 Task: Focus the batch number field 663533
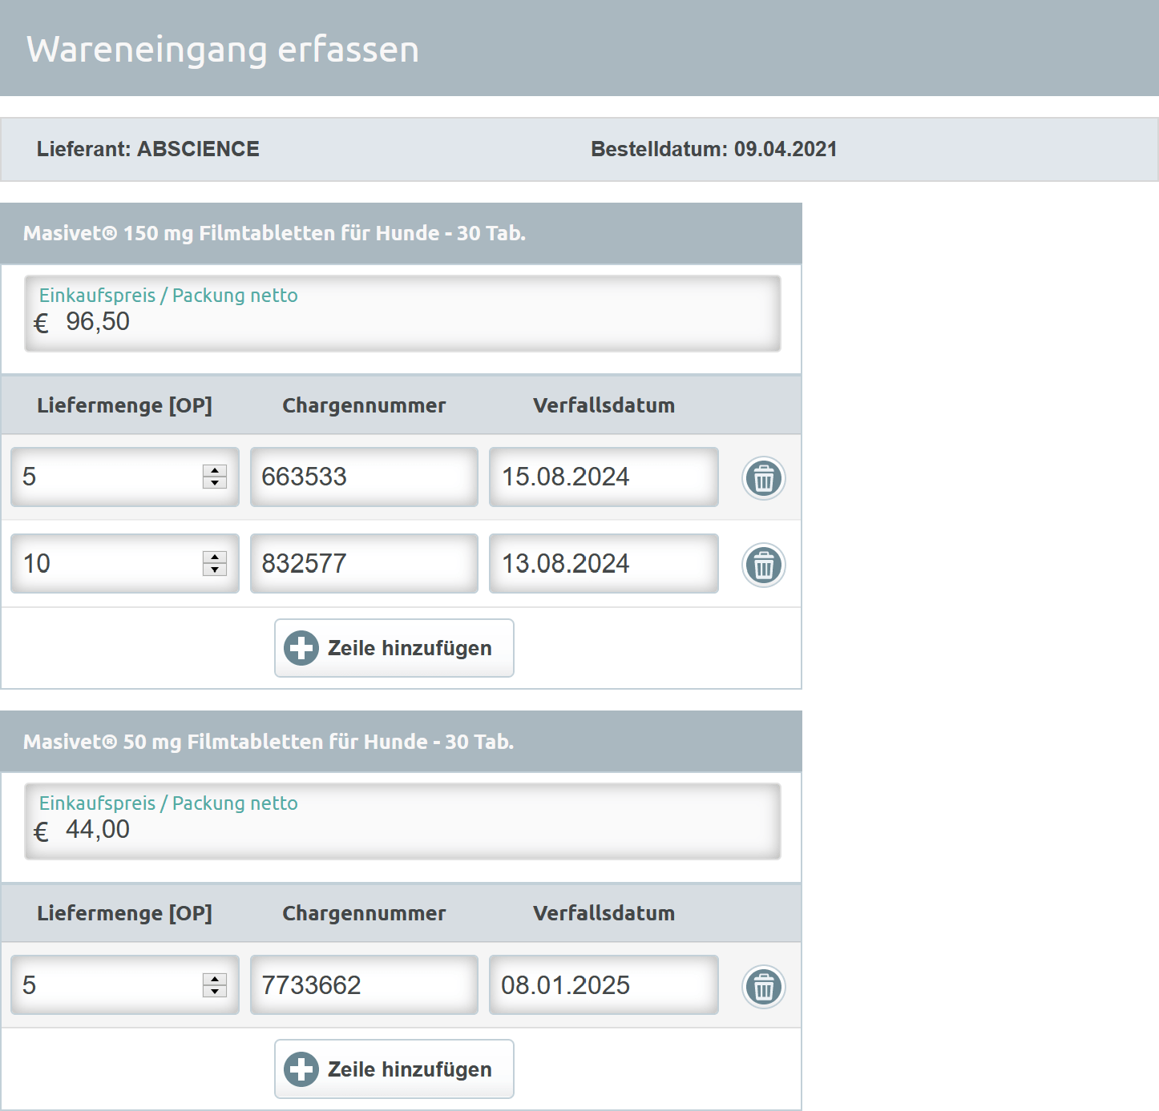point(364,477)
